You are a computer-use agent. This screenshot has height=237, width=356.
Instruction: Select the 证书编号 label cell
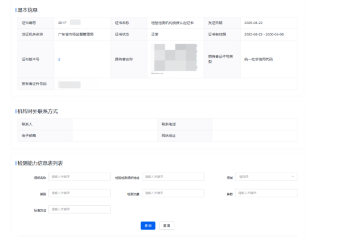pyautogui.click(x=36, y=23)
